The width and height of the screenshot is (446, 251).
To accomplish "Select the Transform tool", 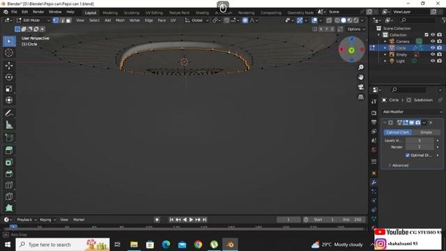I will (x=9, y=100).
